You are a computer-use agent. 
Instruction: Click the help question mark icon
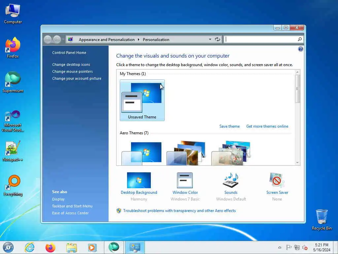(300, 49)
